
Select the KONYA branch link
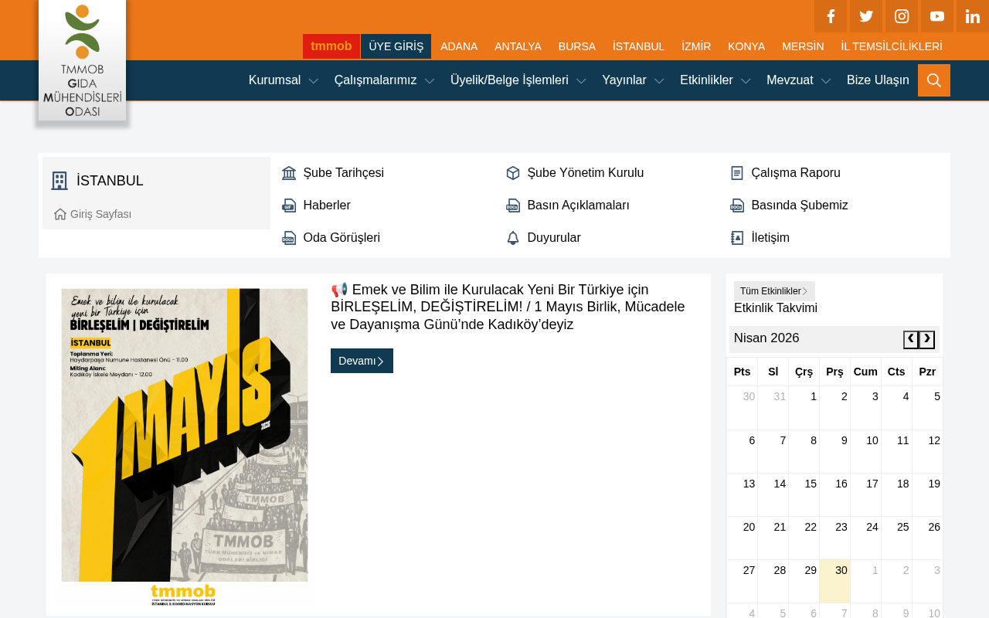(x=746, y=46)
